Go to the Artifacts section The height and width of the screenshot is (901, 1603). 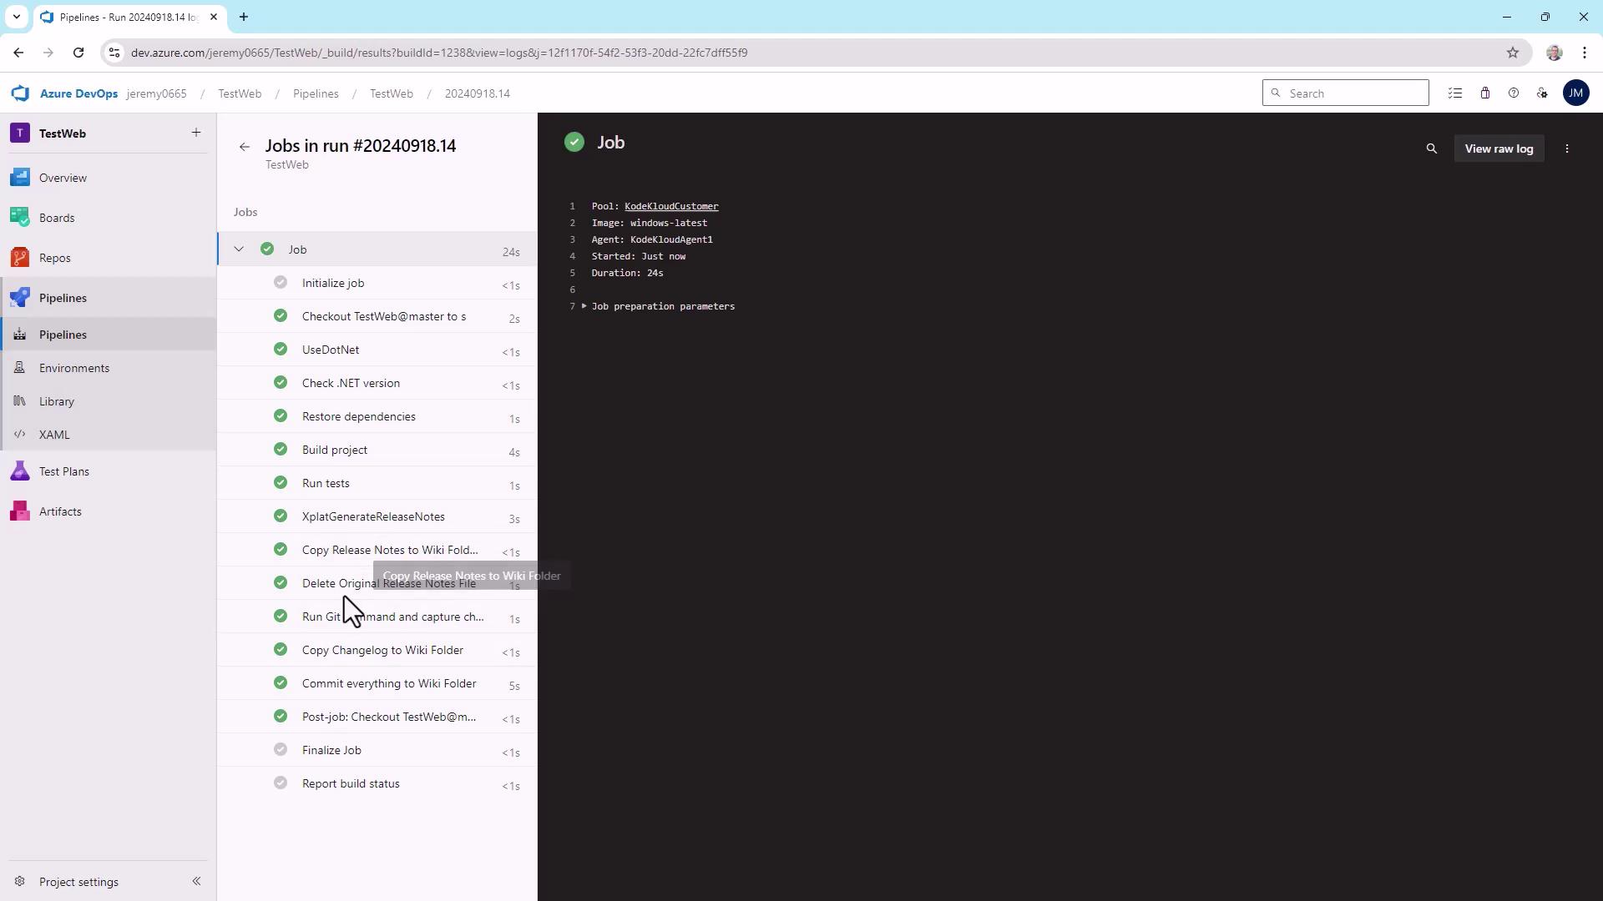[x=60, y=511]
